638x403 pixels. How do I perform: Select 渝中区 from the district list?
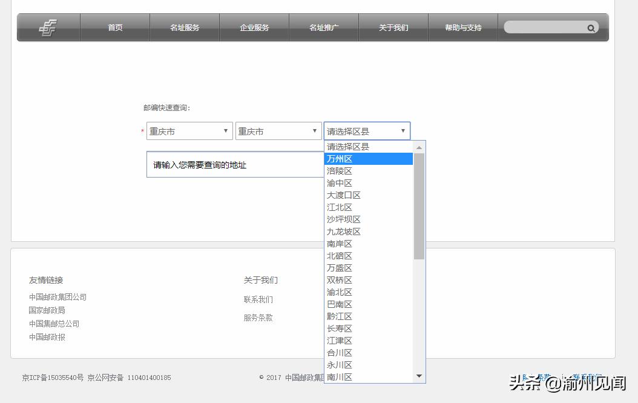(x=339, y=182)
